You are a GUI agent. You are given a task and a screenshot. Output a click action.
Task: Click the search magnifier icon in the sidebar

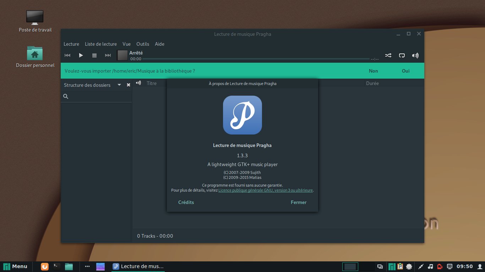66,96
